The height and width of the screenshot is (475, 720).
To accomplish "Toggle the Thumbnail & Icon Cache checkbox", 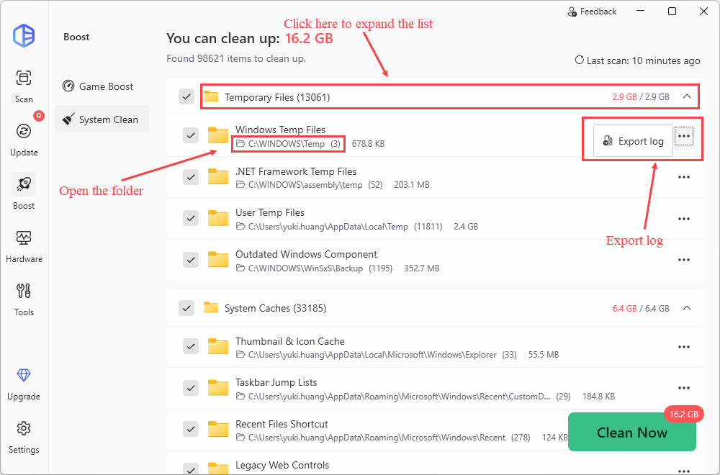I will (191, 347).
